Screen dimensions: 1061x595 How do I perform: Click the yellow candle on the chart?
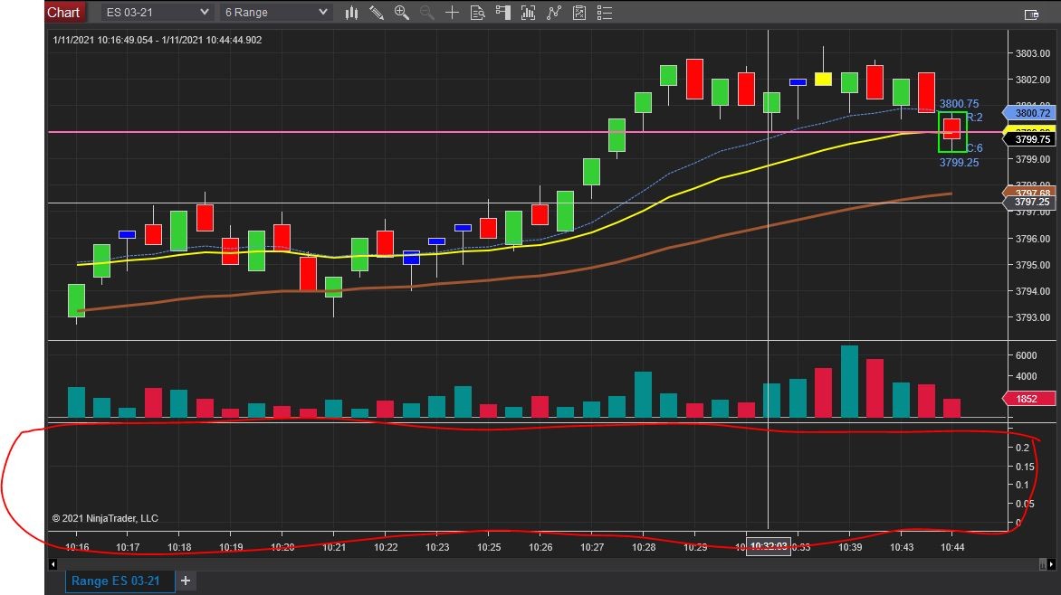point(823,79)
